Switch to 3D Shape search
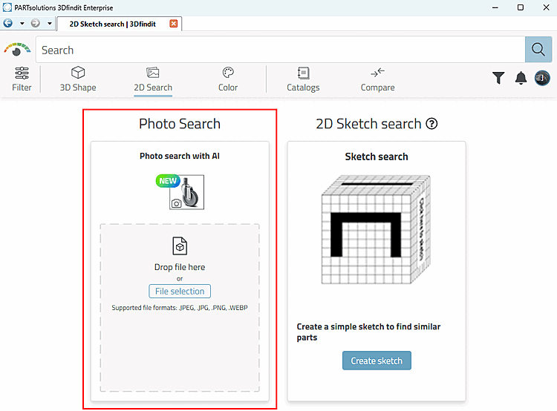The image size is (557, 411). (78, 79)
